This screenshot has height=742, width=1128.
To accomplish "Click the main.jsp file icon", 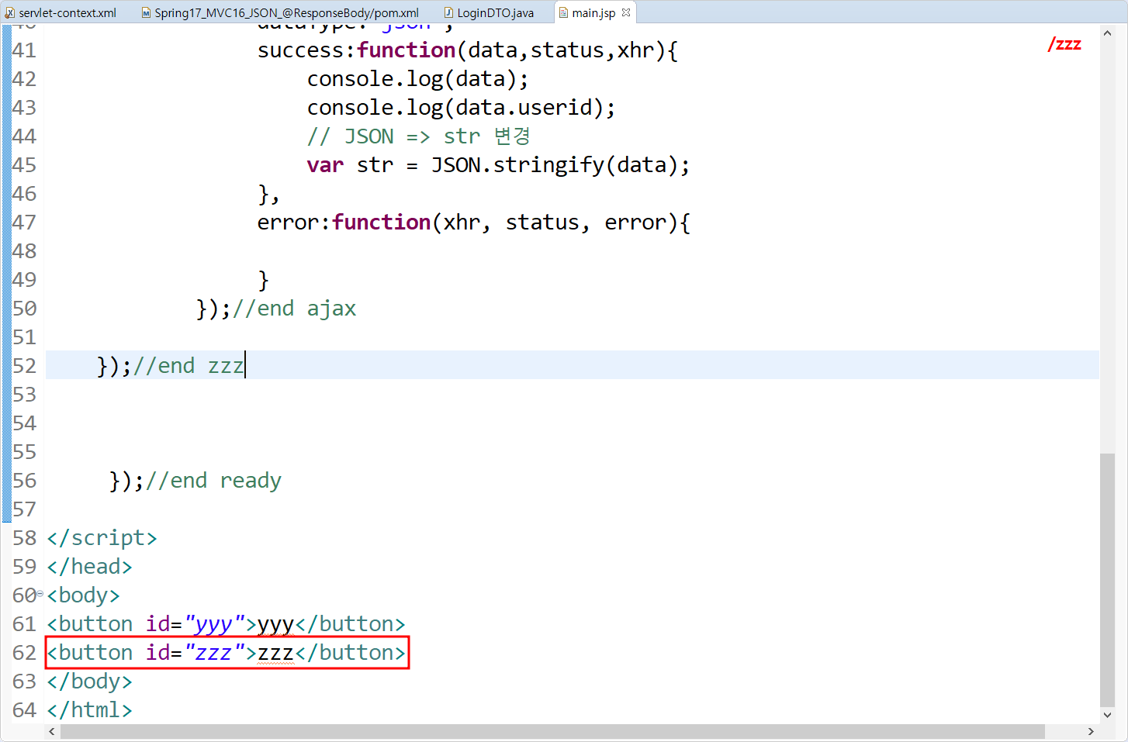I will click(564, 12).
